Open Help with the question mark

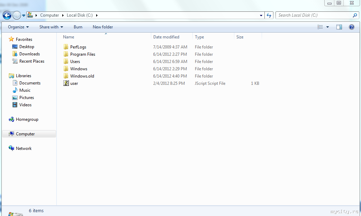click(352, 27)
